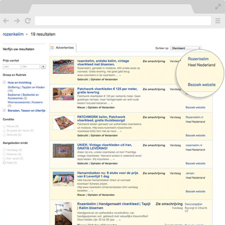Reload the page with the refresh icon

pyautogui.click(x=27, y=21)
